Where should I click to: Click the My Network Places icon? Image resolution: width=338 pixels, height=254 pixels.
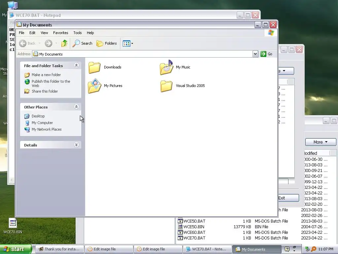click(x=27, y=129)
